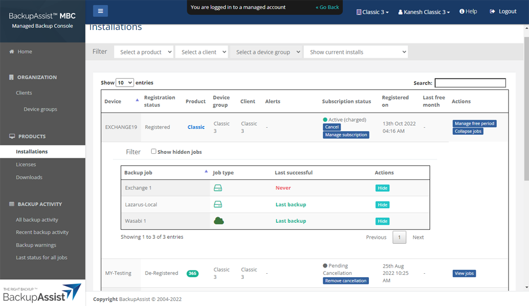This screenshot has height=306, width=529.
Task: Click the Logout arrow icon
Action: pos(492,11)
